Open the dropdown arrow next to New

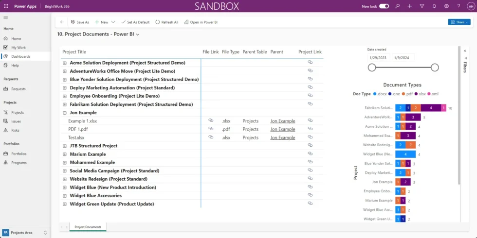113,22
